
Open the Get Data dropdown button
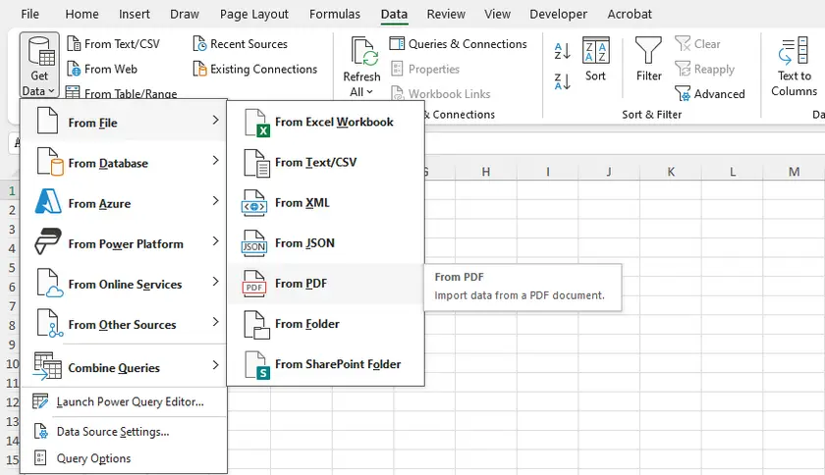tap(39, 66)
